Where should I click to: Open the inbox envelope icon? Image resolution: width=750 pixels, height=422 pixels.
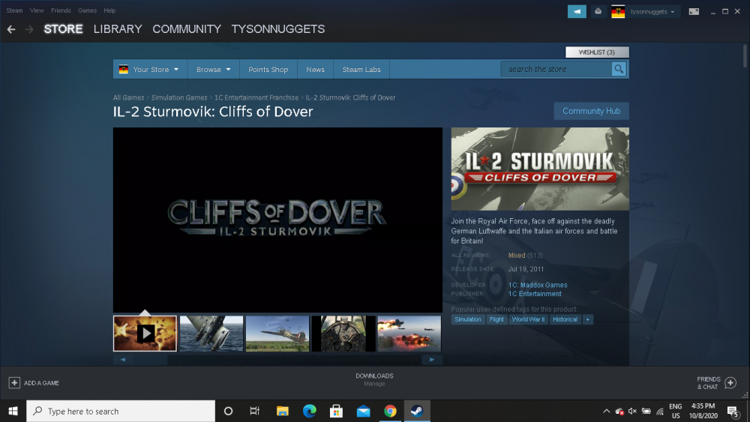click(x=598, y=11)
